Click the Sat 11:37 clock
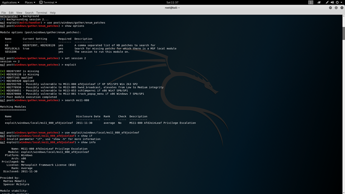This screenshot has width=345, height=194. click(172, 2)
